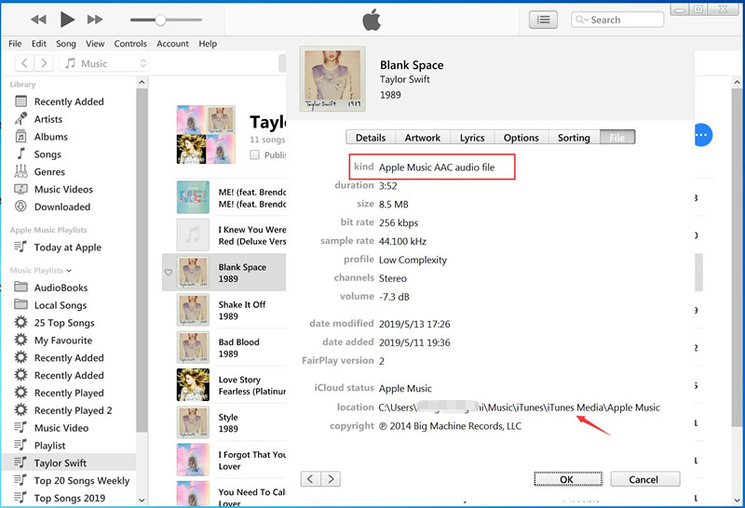This screenshot has width=745, height=508.
Task: Switch to the Lyrics tab
Action: (x=472, y=138)
